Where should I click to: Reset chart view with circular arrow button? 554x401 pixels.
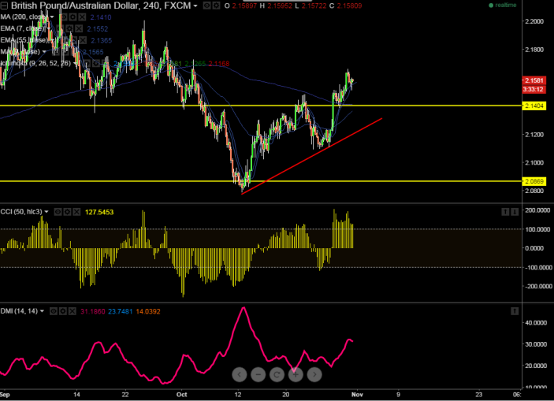[277, 374]
